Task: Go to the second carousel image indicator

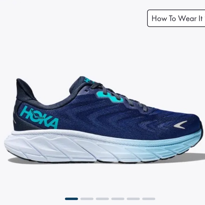Action: tap(87, 199)
